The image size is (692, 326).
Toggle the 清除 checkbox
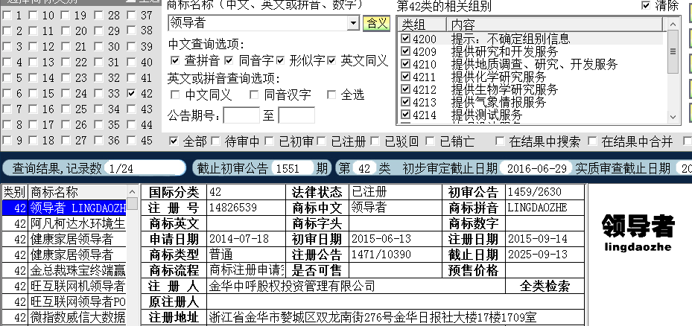646,5
